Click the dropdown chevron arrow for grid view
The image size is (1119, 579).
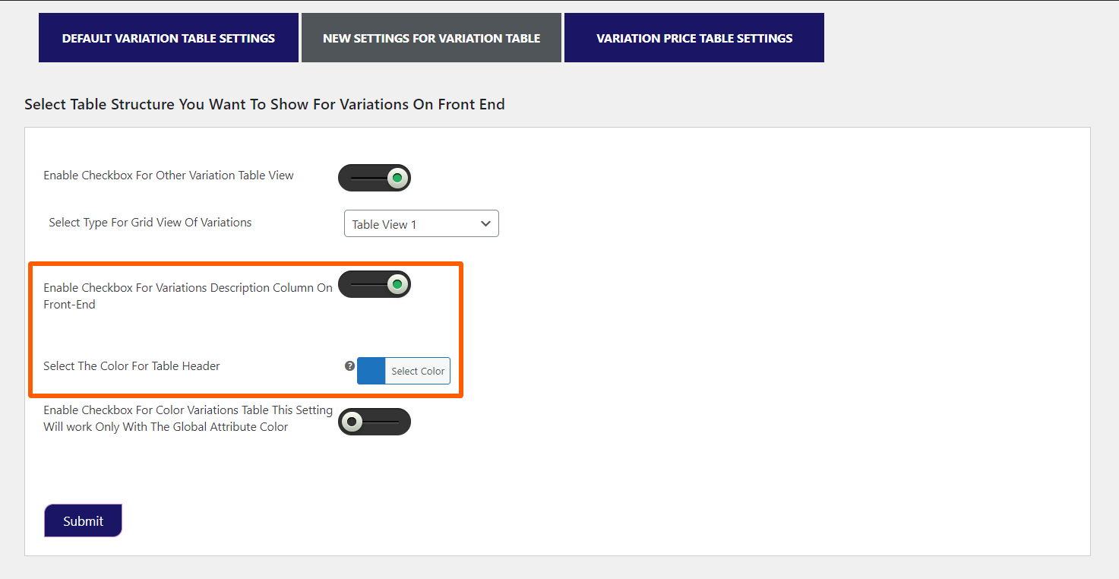(x=486, y=224)
